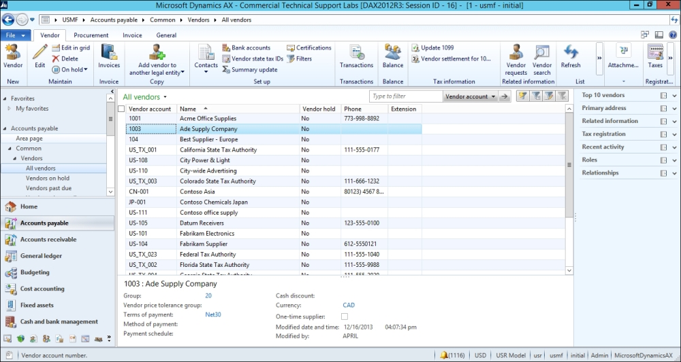The height and width of the screenshot is (362, 681).
Task: Create a new Vendor from ribbon
Action: pos(13,56)
